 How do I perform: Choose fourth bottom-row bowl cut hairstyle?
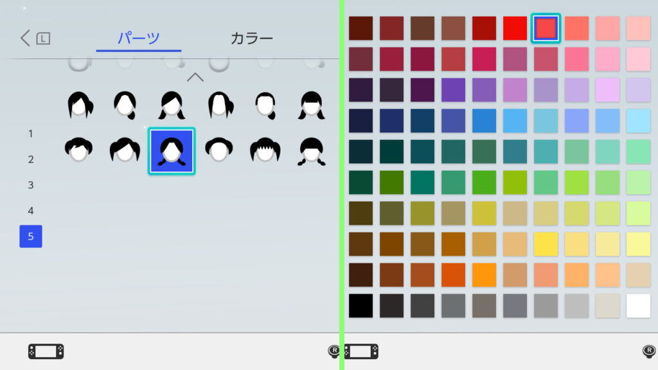click(x=219, y=150)
